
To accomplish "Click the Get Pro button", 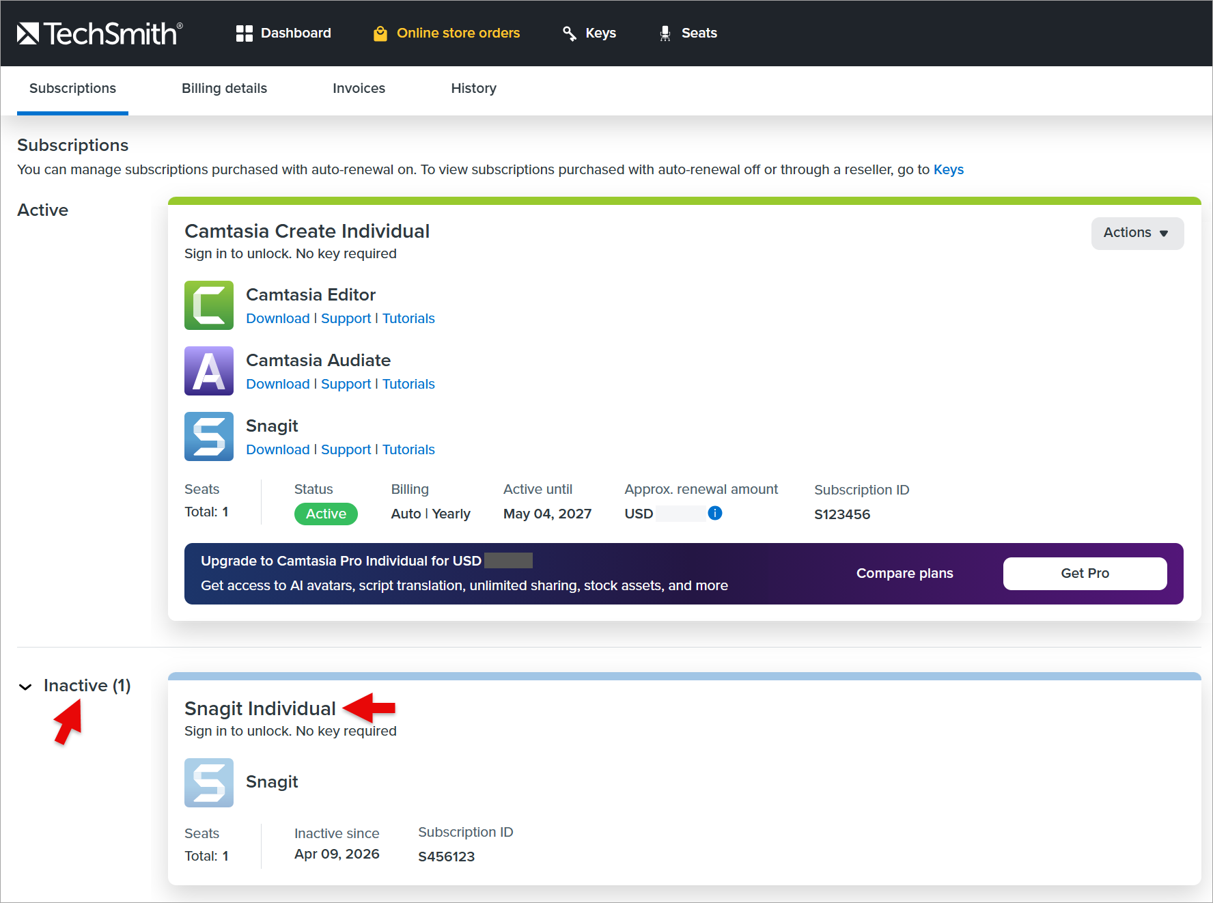I will [1085, 574].
